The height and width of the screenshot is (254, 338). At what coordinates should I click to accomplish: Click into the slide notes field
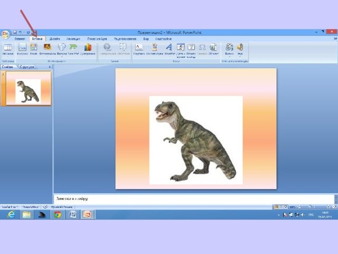194,199
